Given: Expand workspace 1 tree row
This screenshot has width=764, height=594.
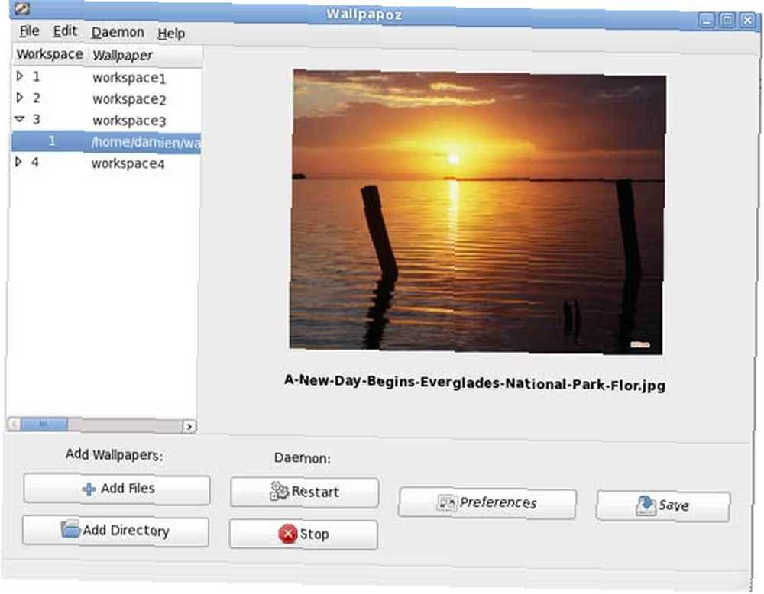Looking at the screenshot, I should click(20, 76).
